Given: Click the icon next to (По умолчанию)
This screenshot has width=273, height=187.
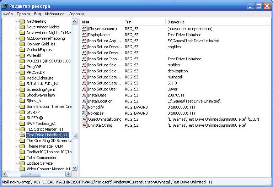Looking at the screenshot, I should point(85,28).
